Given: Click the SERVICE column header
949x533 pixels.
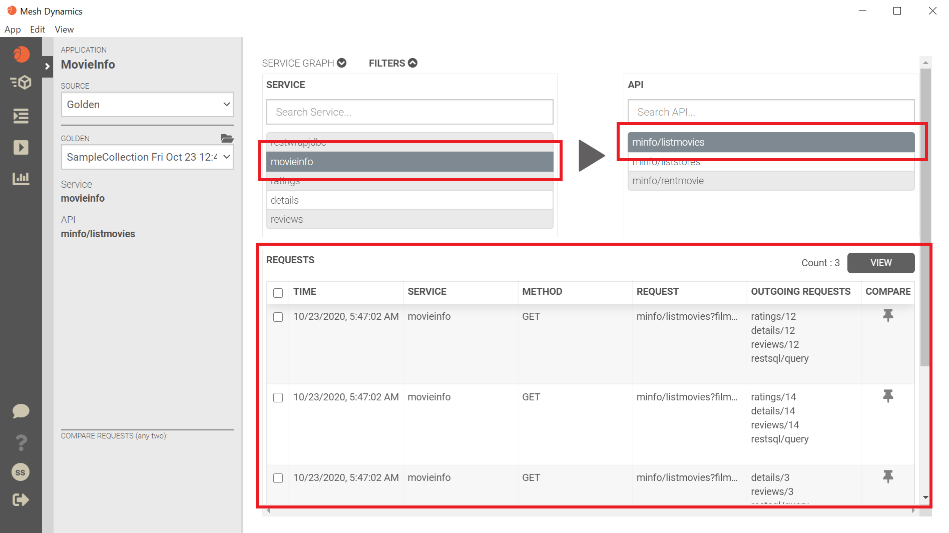Looking at the screenshot, I should click(x=427, y=291).
